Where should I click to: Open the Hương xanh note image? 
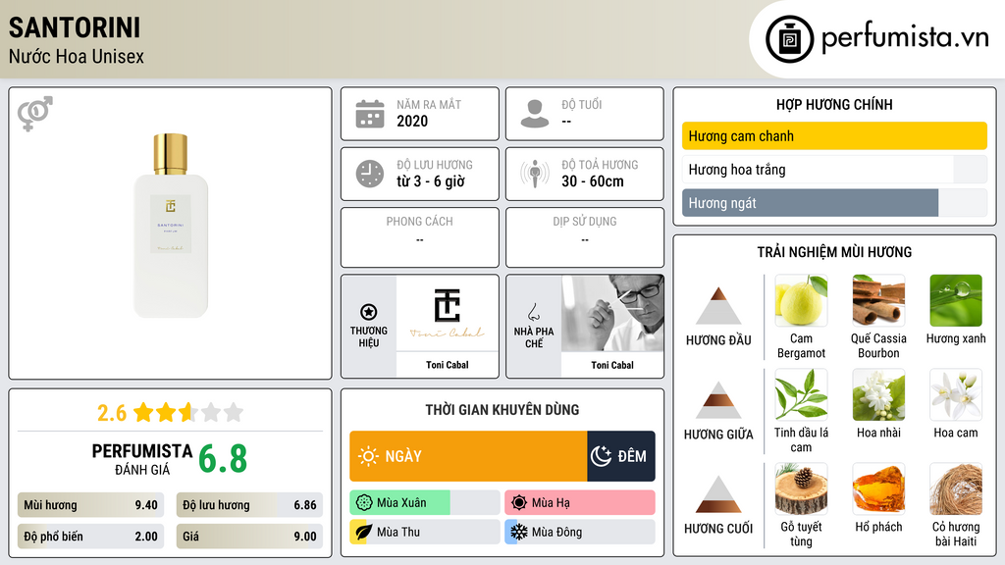pos(956,300)
